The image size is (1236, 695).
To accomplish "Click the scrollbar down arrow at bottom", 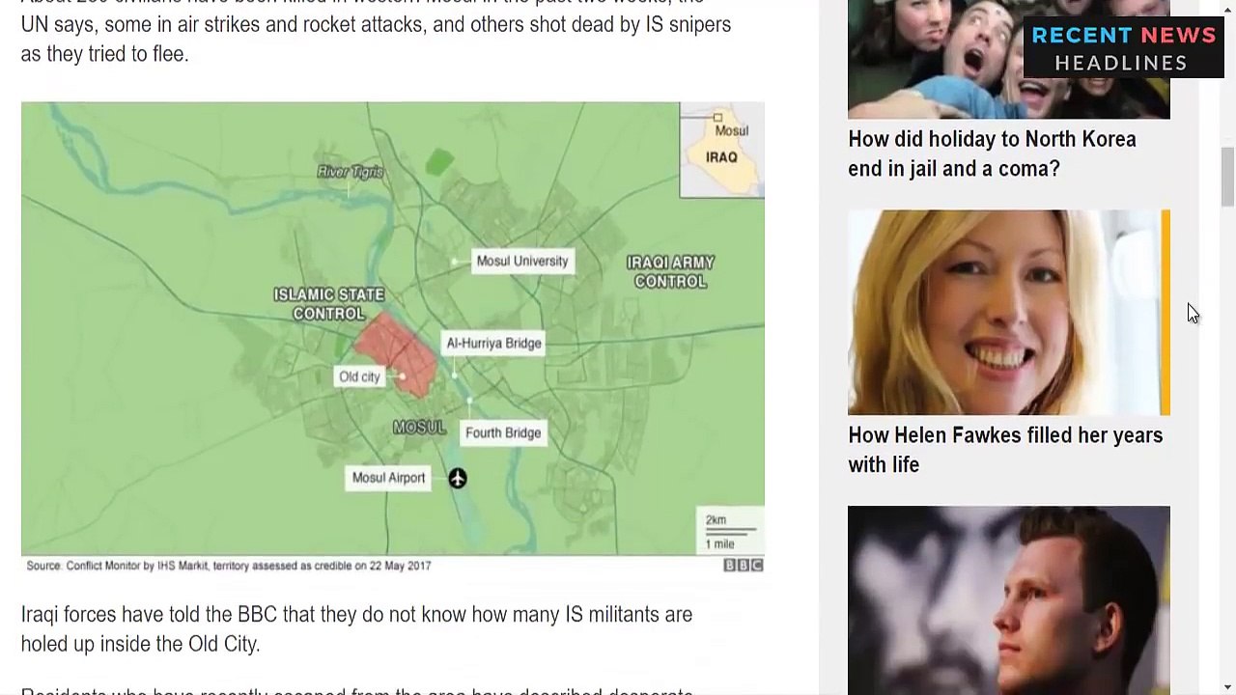I will point(1227,686).
